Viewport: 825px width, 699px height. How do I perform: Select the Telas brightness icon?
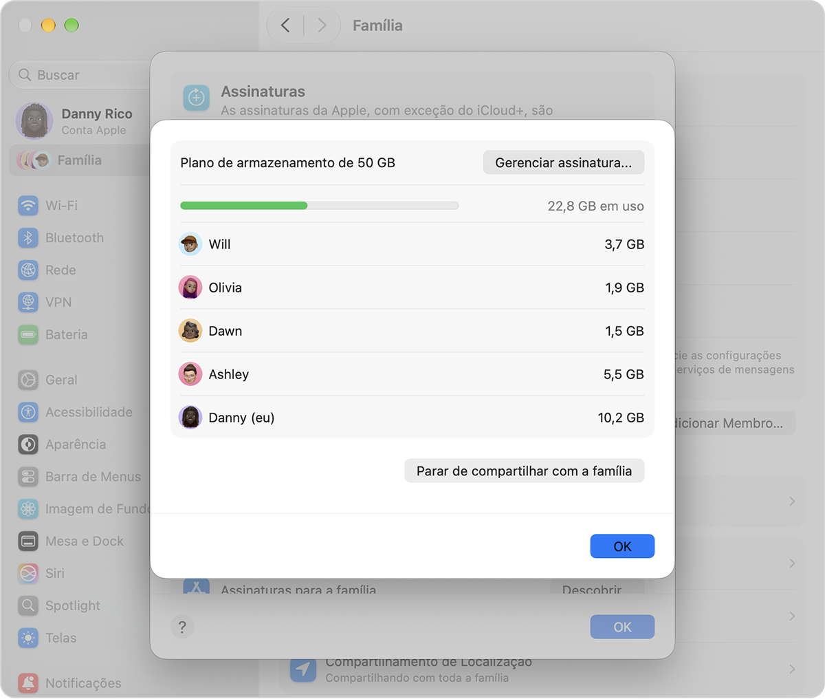(28, 638)
